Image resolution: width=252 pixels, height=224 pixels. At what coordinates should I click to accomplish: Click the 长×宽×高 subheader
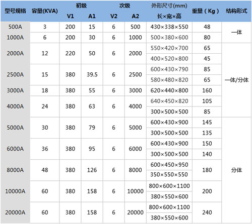169,16
